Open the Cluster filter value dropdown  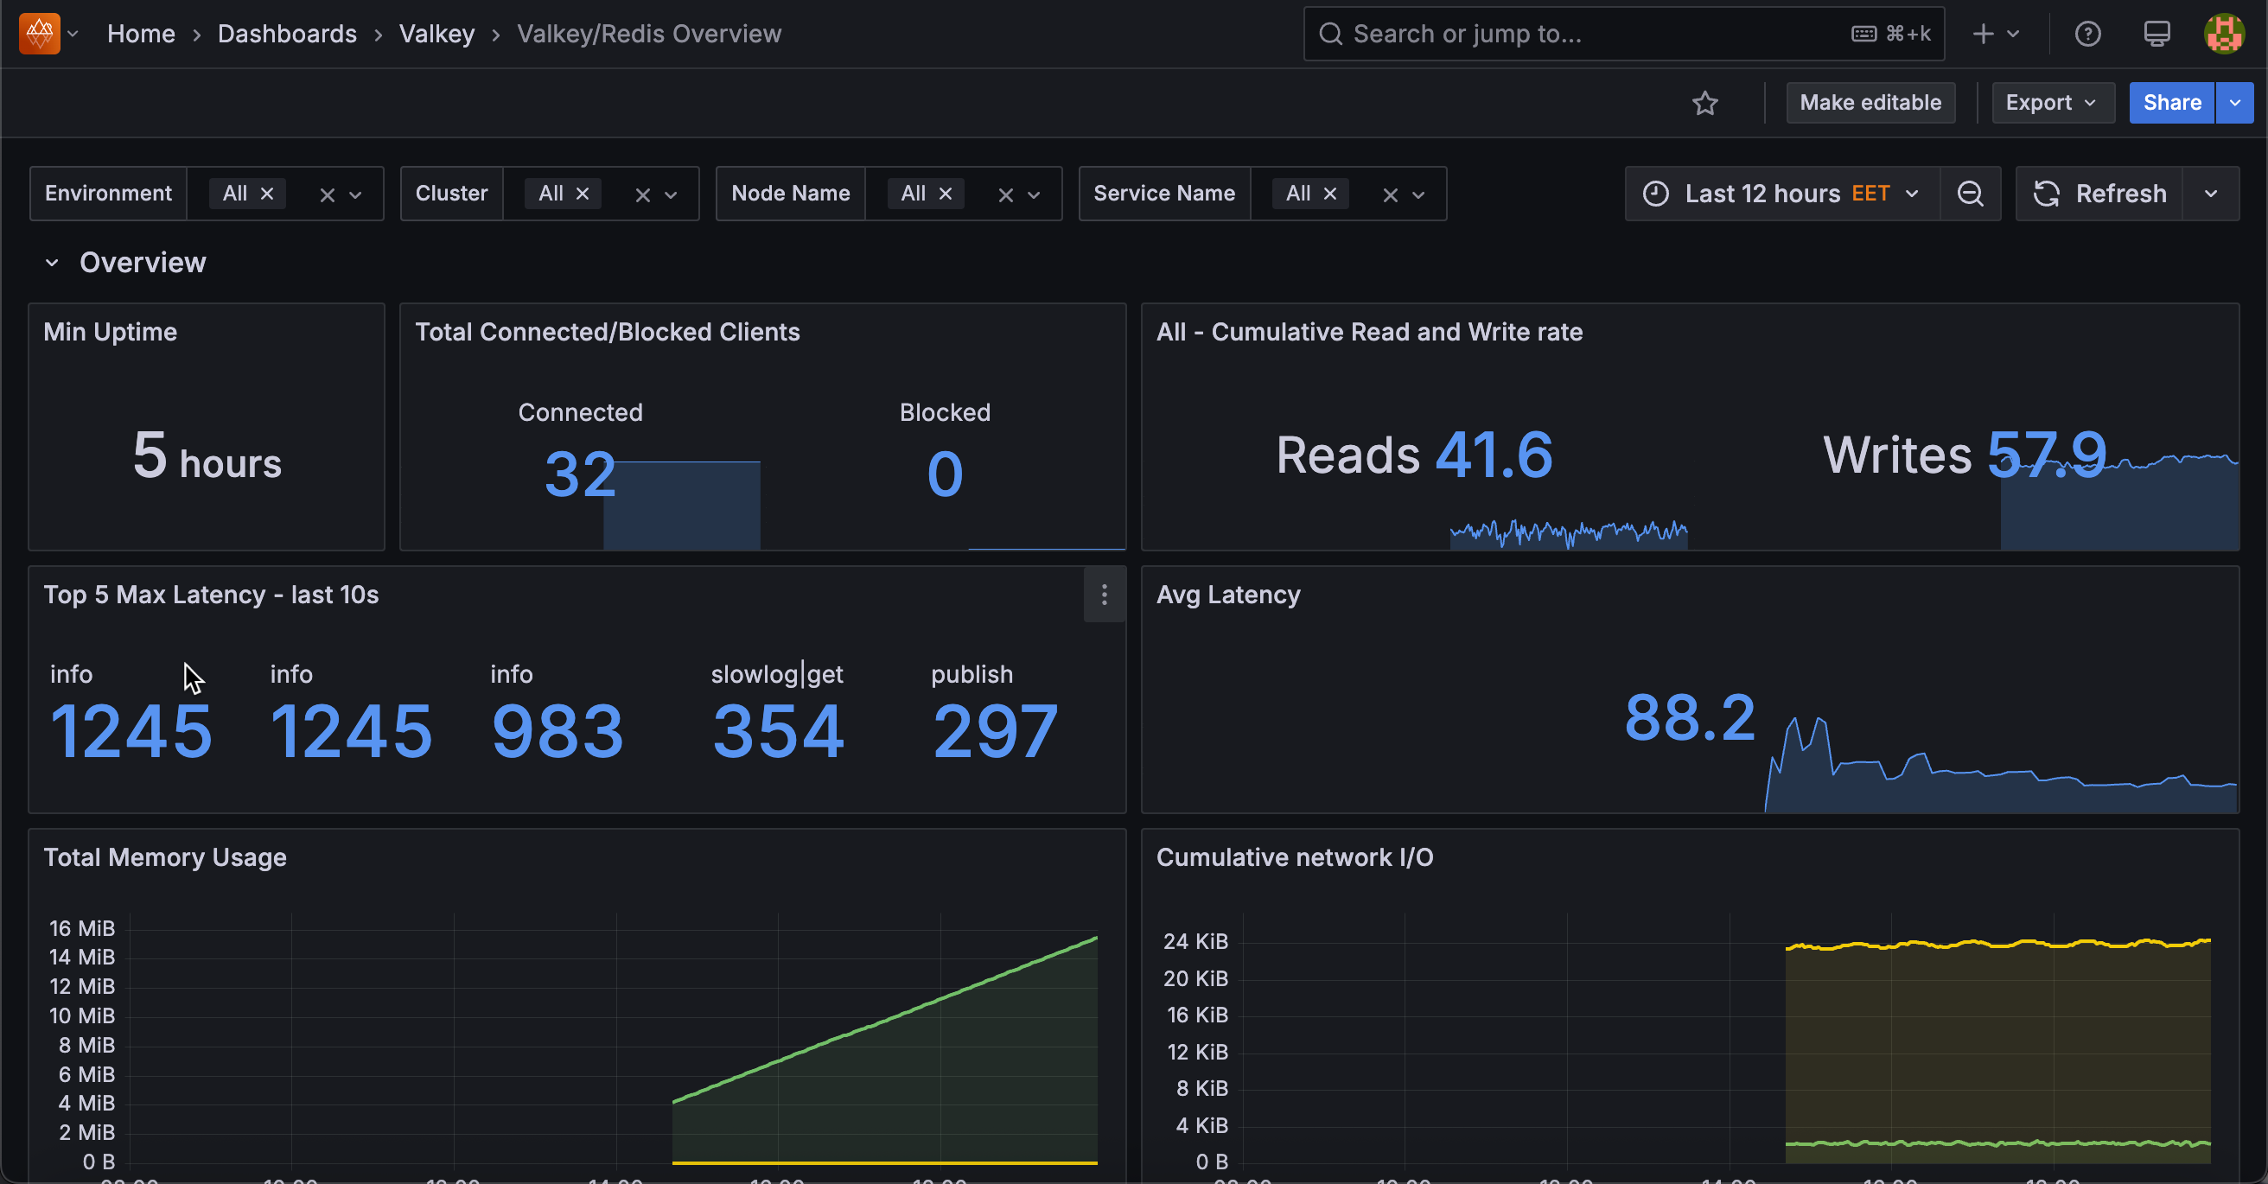coord(671,194)
